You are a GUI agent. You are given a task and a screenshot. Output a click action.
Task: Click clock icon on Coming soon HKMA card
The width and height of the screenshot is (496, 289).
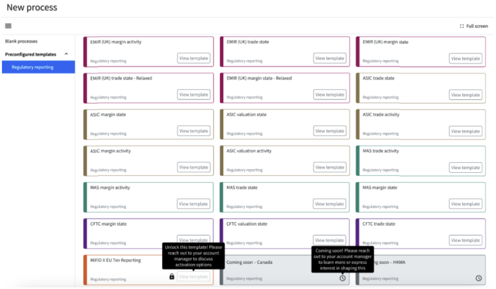479,278
